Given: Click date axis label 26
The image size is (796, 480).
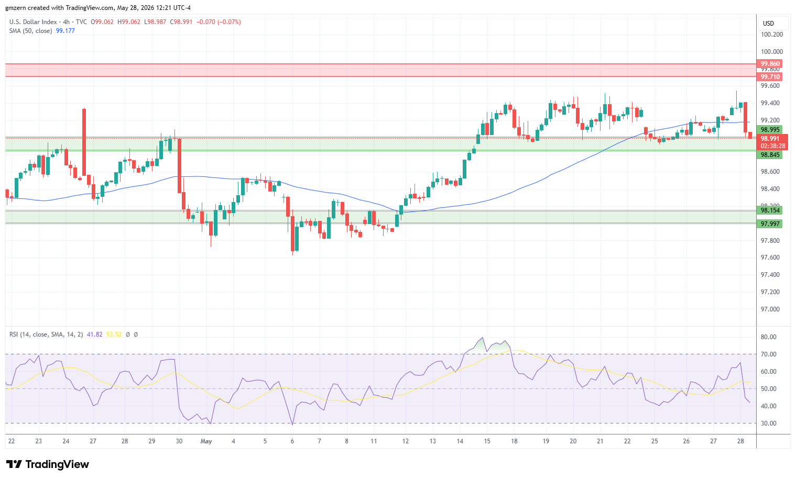Looking at the screenshot, I should click(686, 441).
